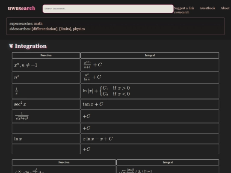This screenshot has height=173, width=231.
Task: Select the sec² x function cell
Action: coord(46,104)
